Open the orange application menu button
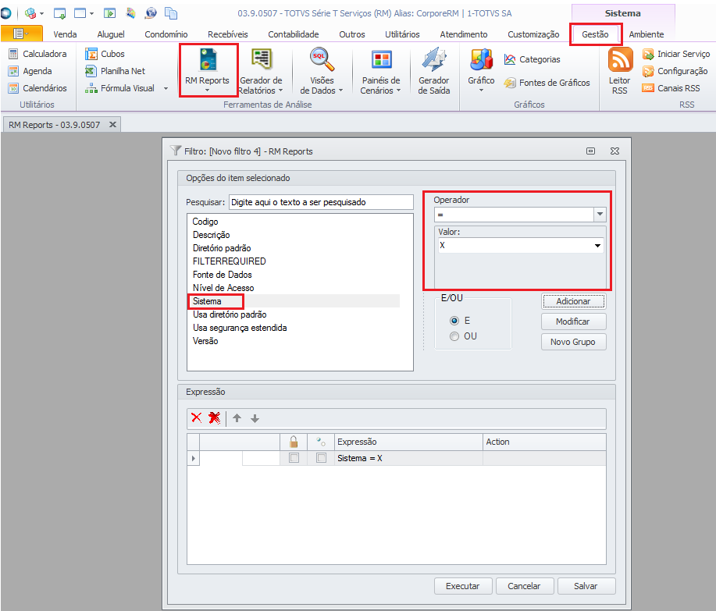Screen dimensions: 716x611 [21, 34]
